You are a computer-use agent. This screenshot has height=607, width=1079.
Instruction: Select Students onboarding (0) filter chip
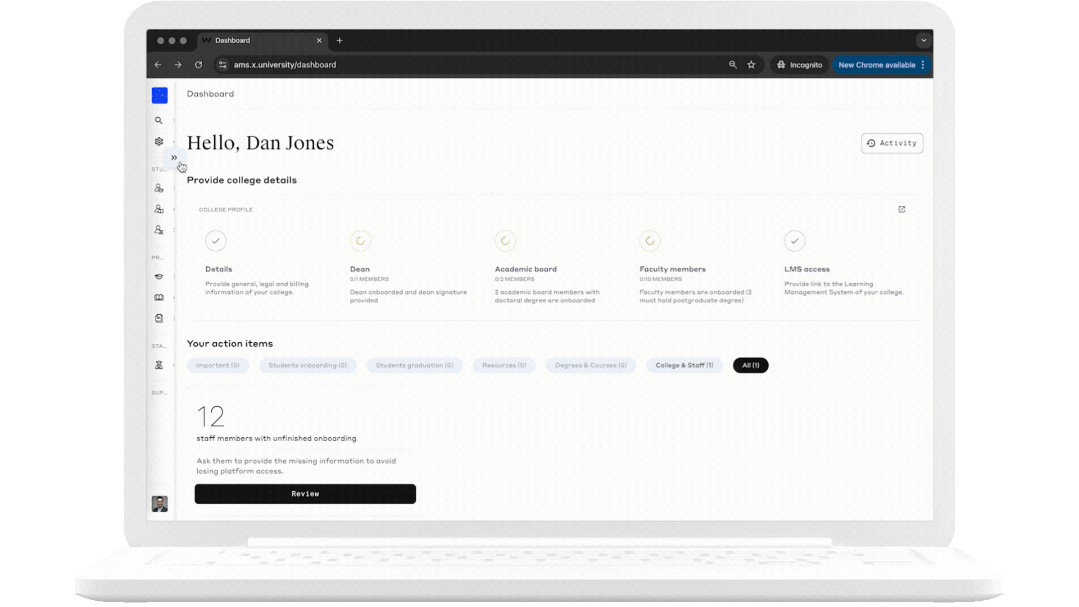(307, 365)
